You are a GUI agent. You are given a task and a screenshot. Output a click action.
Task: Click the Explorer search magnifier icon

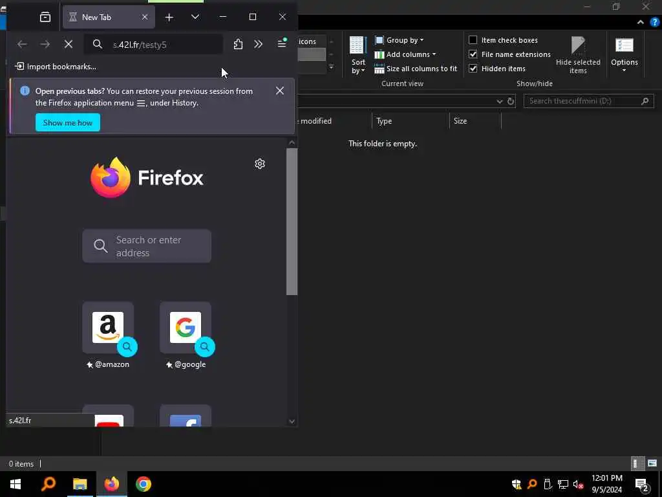(645, 101)
